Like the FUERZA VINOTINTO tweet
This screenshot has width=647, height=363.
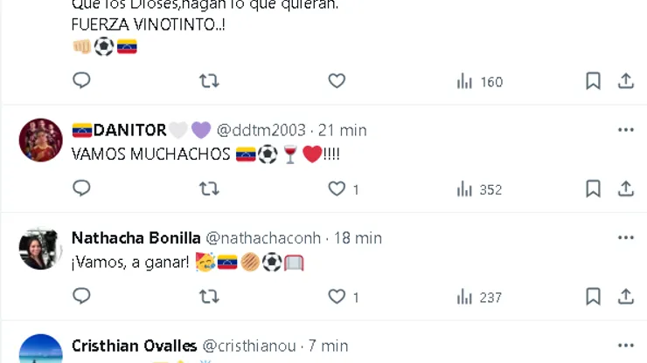(x=337, y=81)
